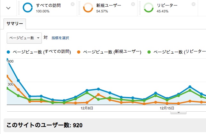Click the orange donut icon for 新規ユーザー

[x=88, y=8]
